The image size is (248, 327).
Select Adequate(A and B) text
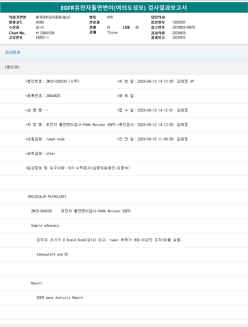(x=52, y=255)
